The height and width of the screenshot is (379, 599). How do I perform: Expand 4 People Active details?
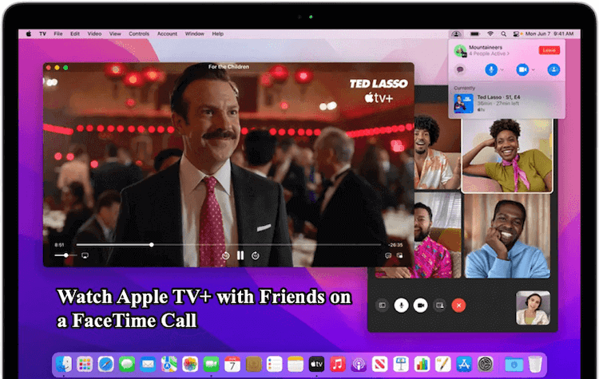tap(490, 54)
